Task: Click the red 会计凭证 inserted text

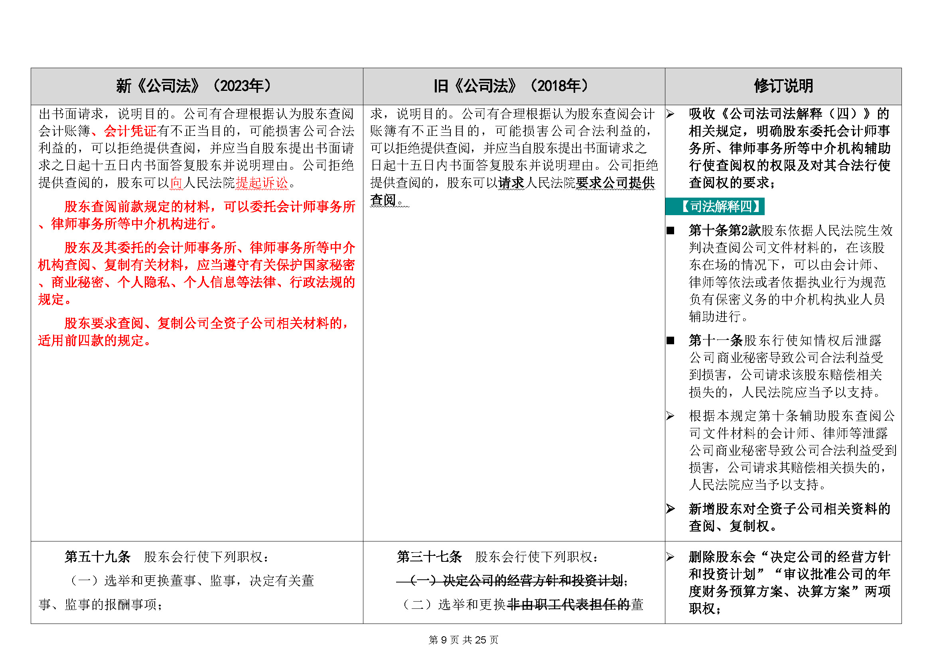Action: pos(130,131)
